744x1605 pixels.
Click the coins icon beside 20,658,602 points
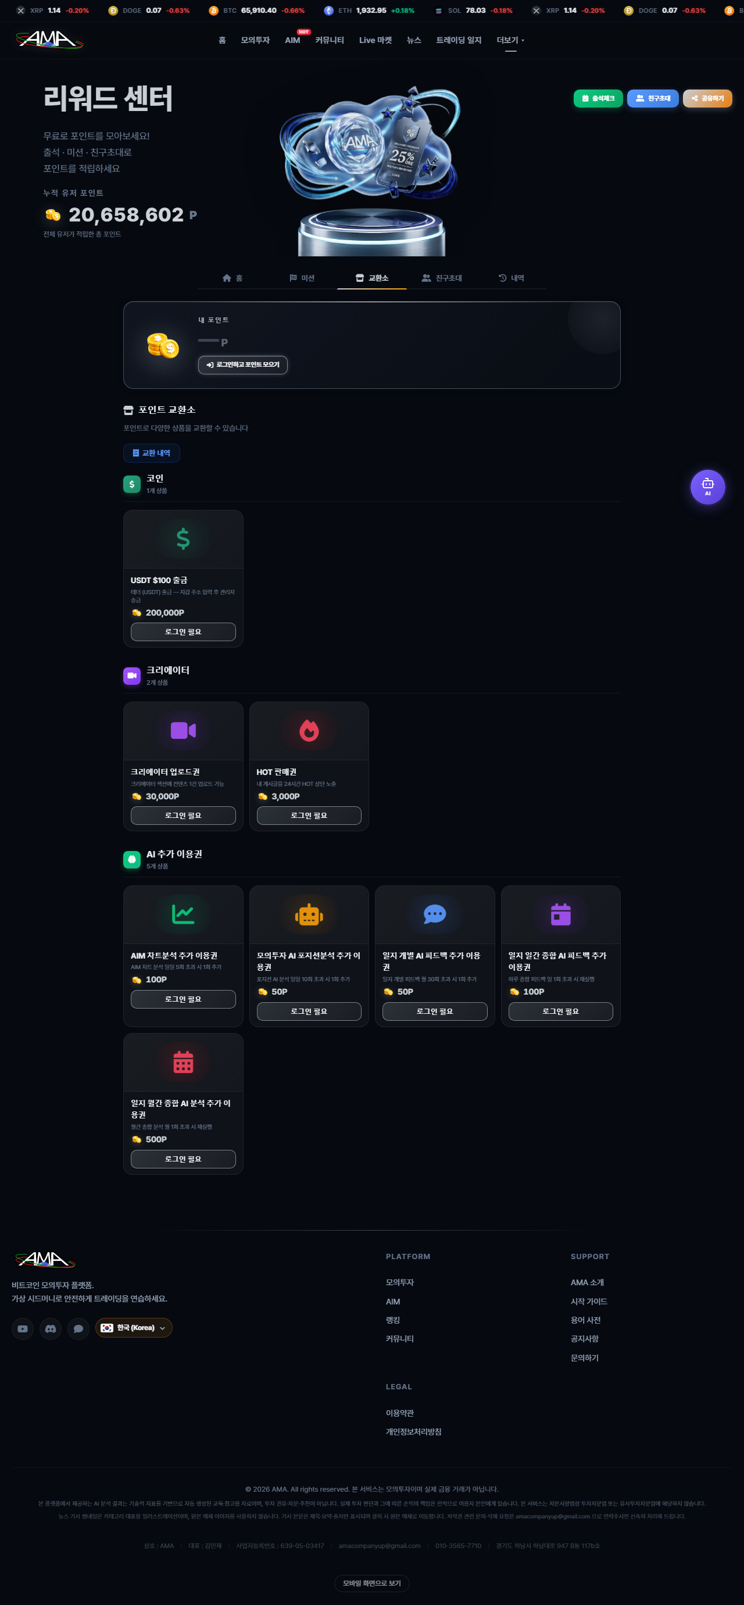[x=53, y=215]
